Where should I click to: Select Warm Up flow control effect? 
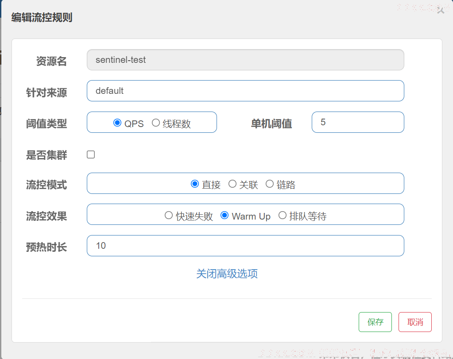click(x=224, y=215)
